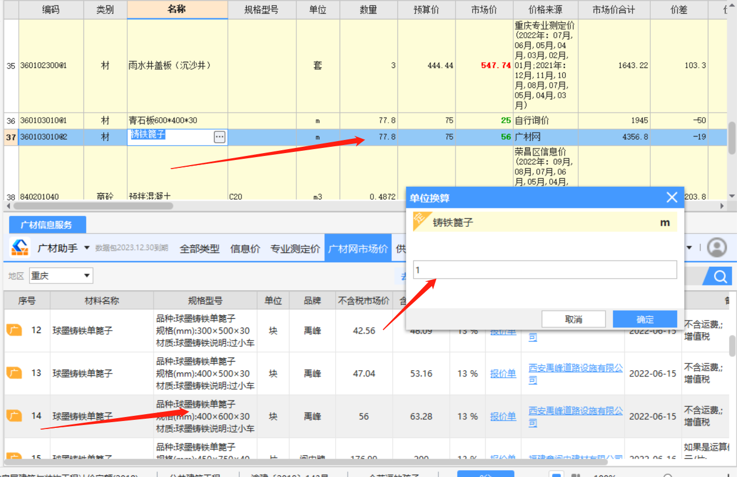
Task: Select row number 35 header
Action: 11,66
